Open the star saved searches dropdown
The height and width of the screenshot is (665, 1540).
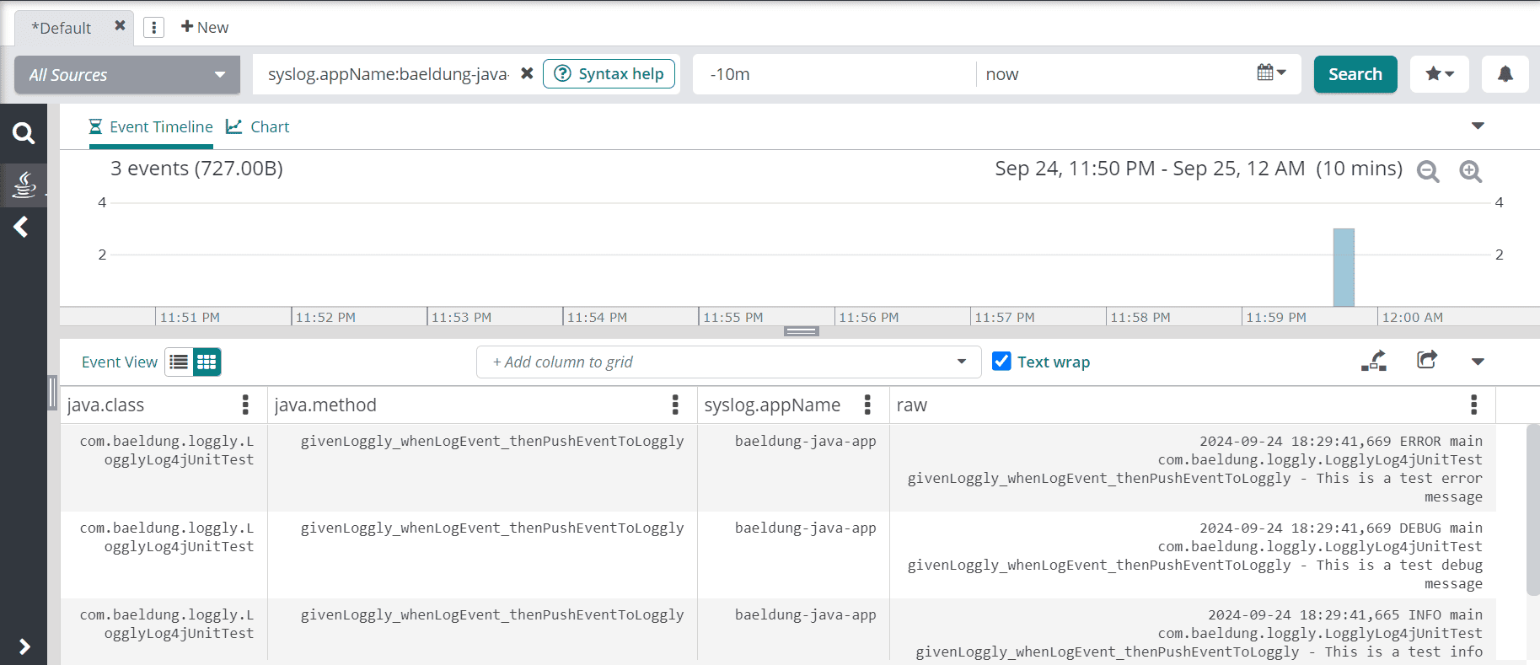(1439, 74)
